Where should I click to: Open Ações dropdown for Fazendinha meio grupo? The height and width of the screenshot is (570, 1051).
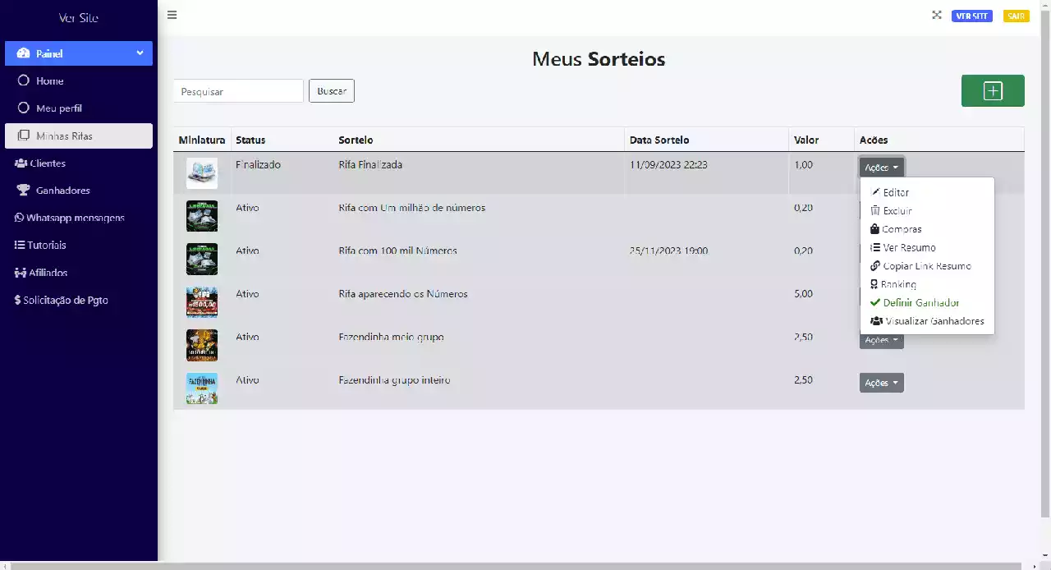(882, 339)
